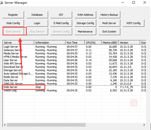Maximize the Server Manager window
151x130 pixels.
pyautogui.click(x=134, y=3)
